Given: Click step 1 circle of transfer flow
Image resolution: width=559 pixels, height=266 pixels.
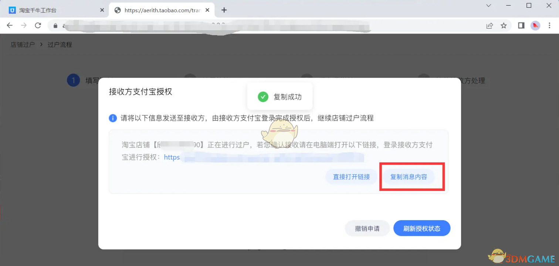Looking at the screenshot, I should pyautogui.click(x=73, y=80).
